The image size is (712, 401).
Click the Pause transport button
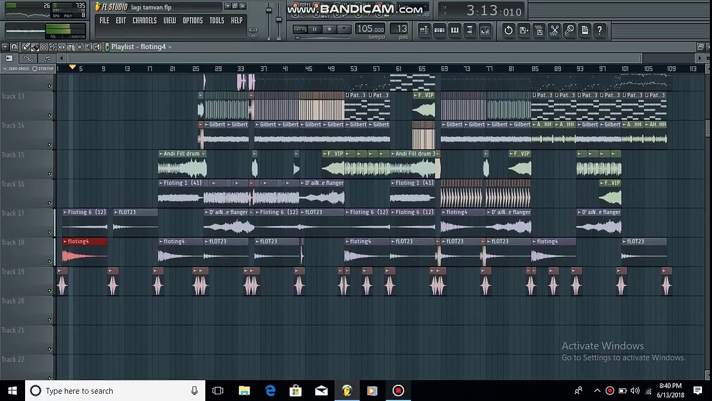314,29
